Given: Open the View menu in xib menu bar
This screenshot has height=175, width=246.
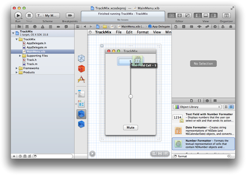Looking at the screenshot, I should click(157, 32).
